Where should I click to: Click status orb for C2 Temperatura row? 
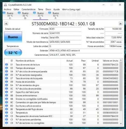tap(6, 112)
